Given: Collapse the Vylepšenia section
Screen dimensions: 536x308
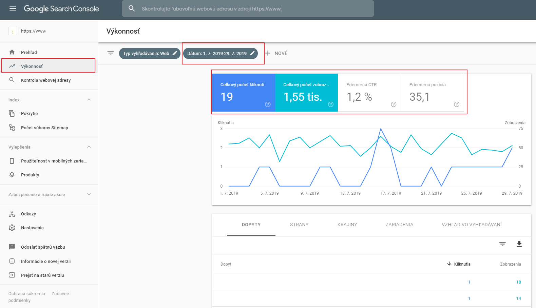Looking at the screenshot, I should [x=89, y=147].
